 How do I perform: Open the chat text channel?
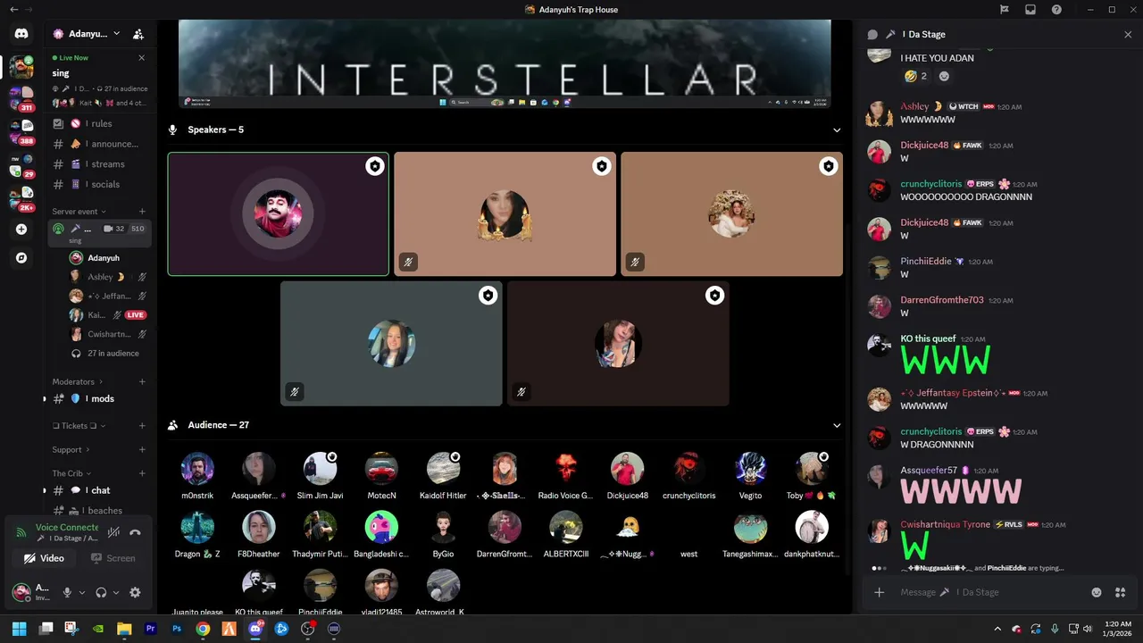99,490
